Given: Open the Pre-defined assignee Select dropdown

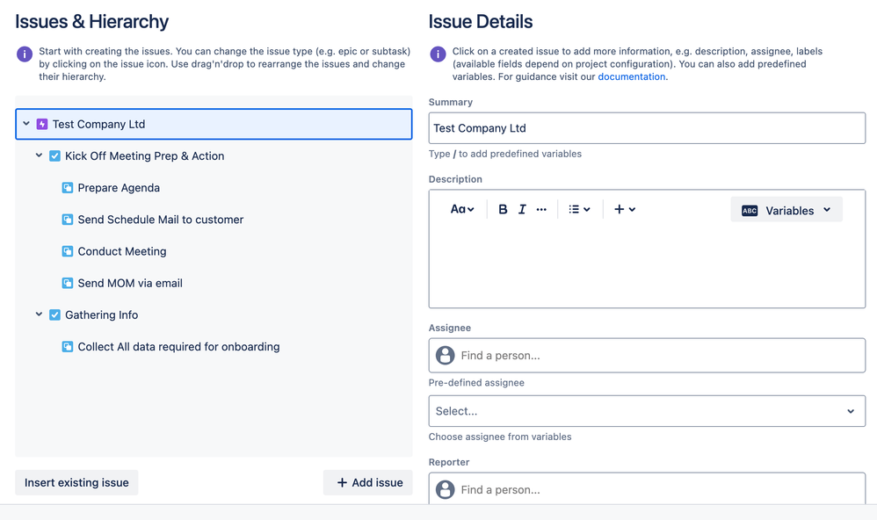Looking at the screenshot, I should pos(647,410).
